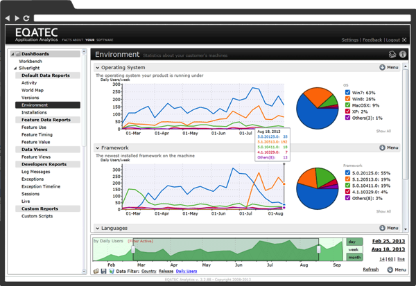The width and height of the screenshot is (416, 286).
Task: Click the Refresh link
Action: pyautogui.click(x=371, y=269)
